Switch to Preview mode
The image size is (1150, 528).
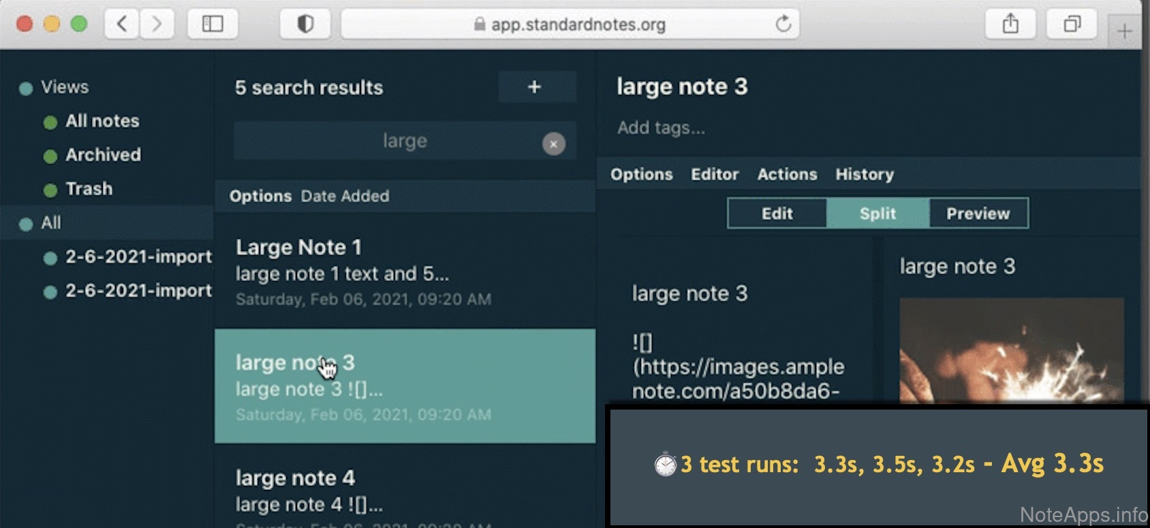(978, 214)
